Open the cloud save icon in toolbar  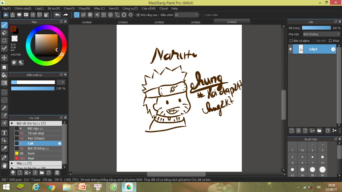[x=6, y=15]
